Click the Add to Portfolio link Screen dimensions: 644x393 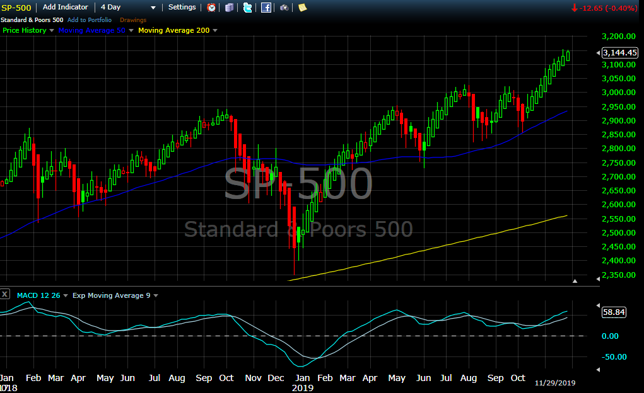[90, 20]
